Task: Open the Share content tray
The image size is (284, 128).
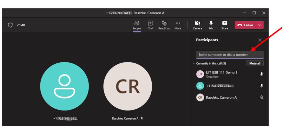Action: click(225, 25)
